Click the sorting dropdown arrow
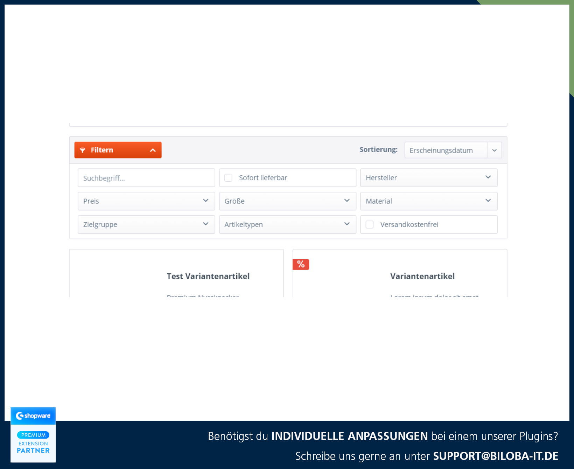This screenshot has width=574, height=469. click(x=494, y=150)
